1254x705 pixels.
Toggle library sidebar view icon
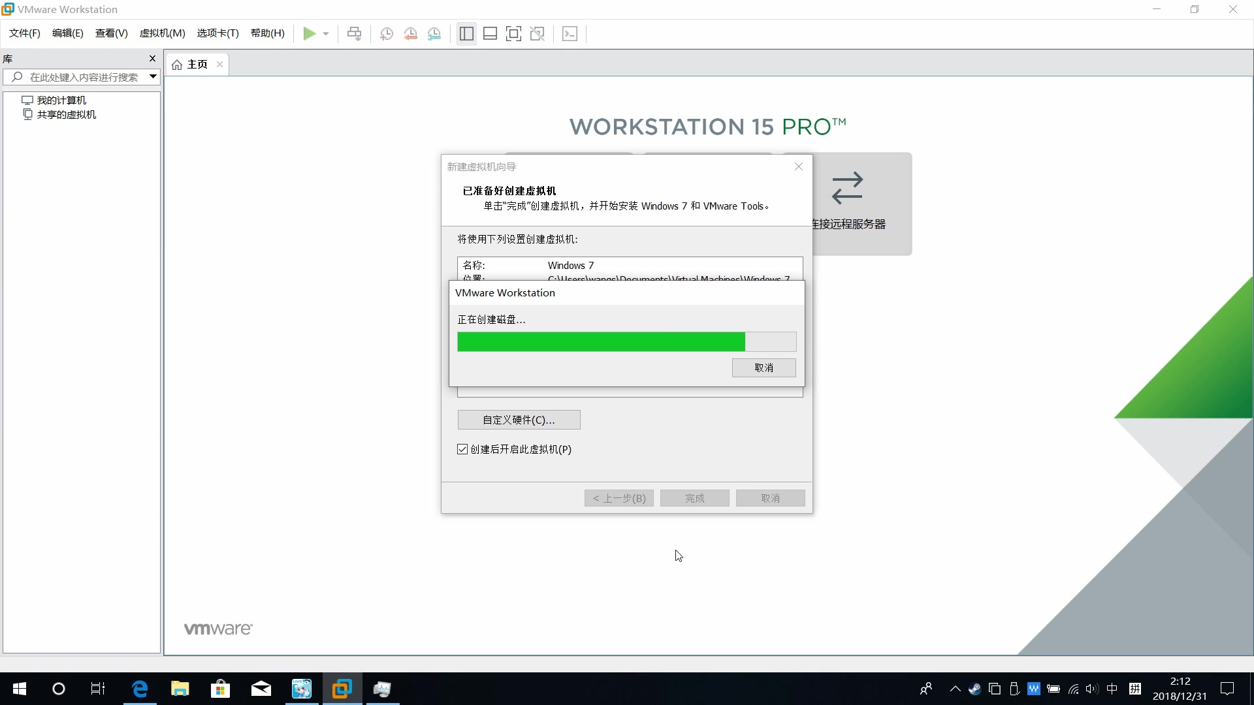click(x=466, y=33)
